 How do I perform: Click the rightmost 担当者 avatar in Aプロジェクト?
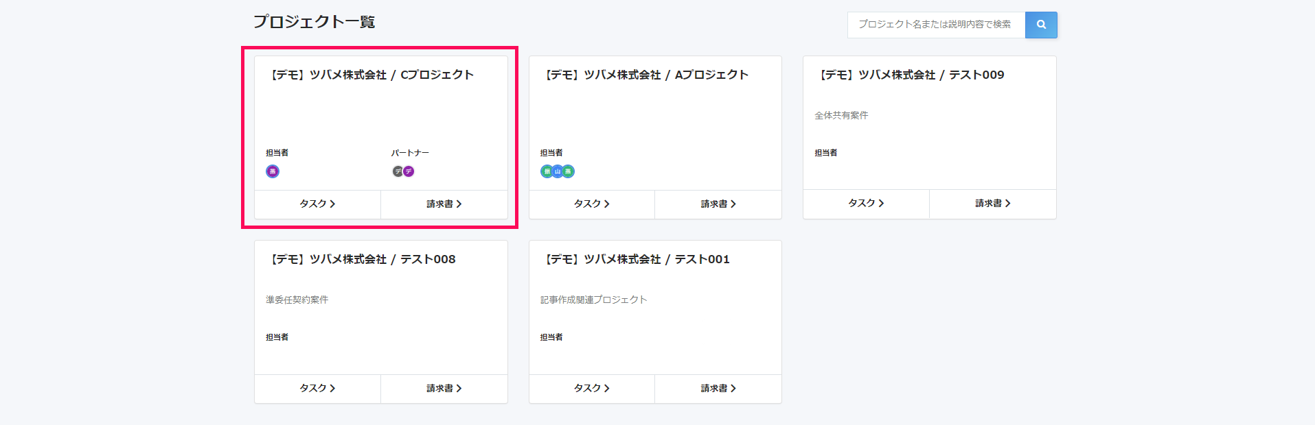click(x=569, y=171)
